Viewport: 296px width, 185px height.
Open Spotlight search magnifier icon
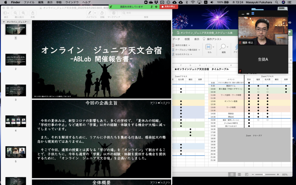[x=277, y=2]
